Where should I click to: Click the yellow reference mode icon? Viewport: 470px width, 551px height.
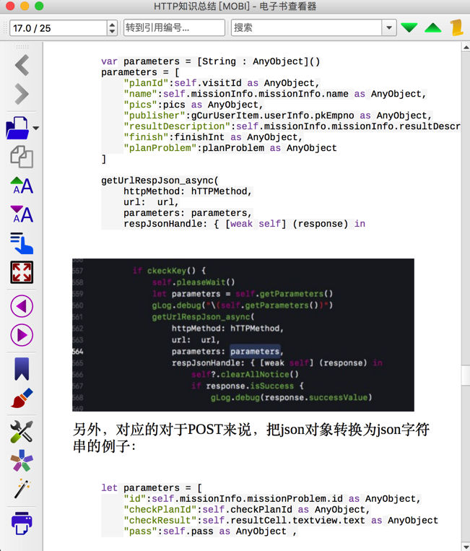coord(457,27)
